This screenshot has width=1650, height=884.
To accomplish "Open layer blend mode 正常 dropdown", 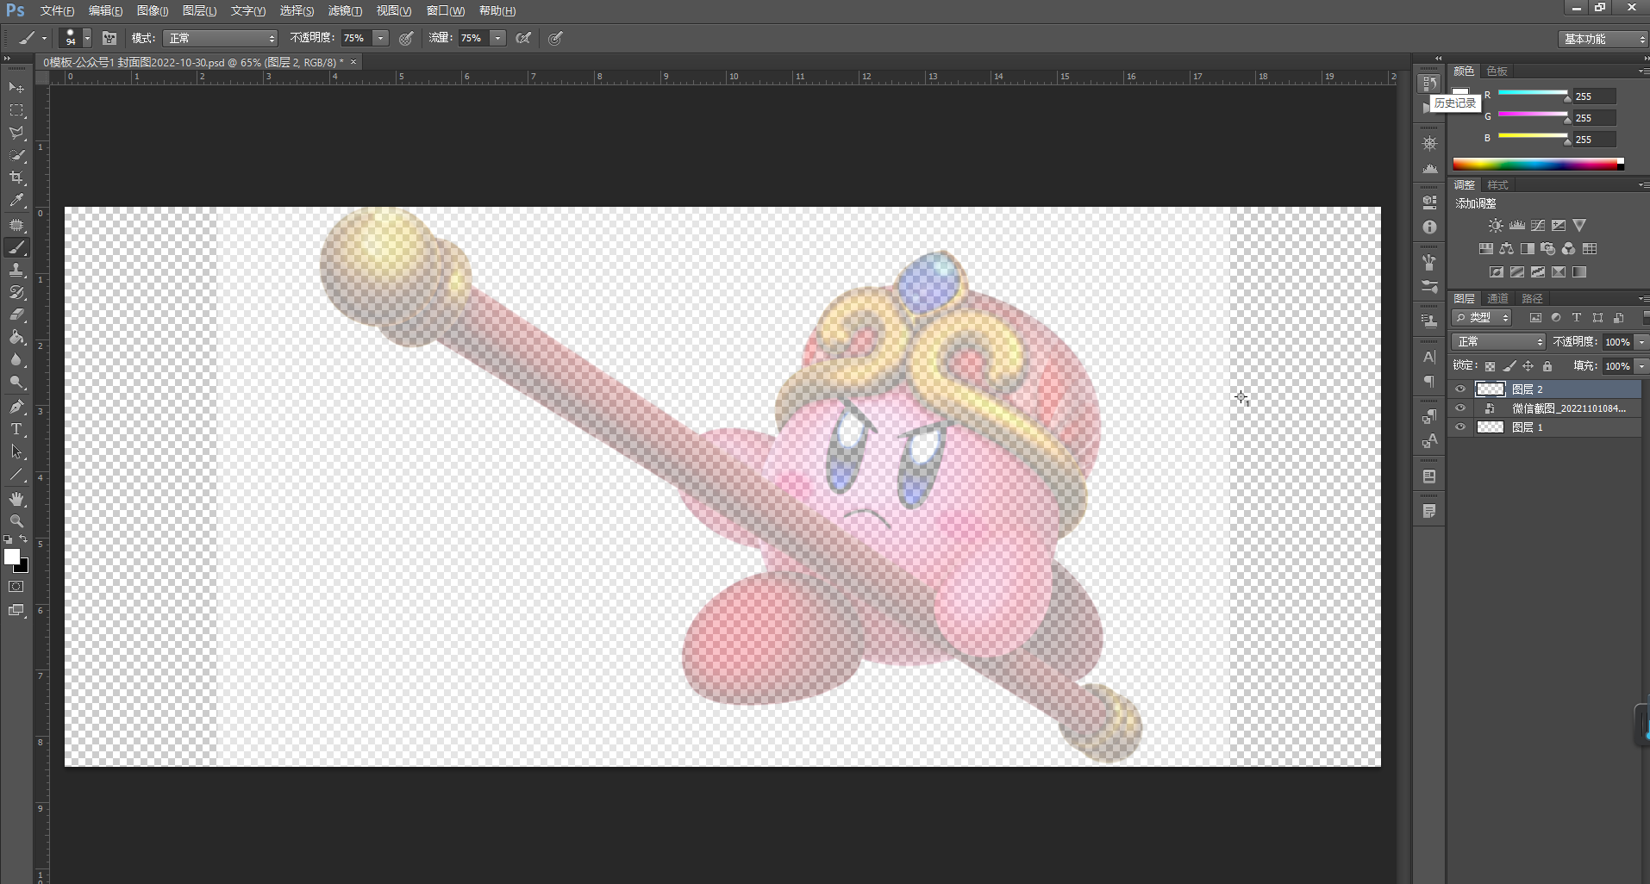I will pyautogui.click(x=1498, y=342).
